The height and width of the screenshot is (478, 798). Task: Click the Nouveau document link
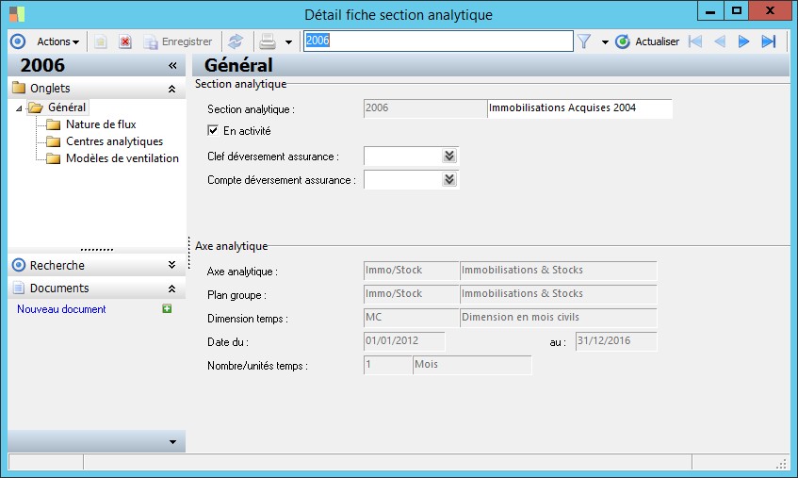61,309
